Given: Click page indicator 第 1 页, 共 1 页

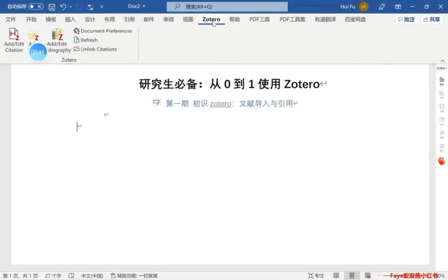Looking at the screenshot, I should pos(20,276).
